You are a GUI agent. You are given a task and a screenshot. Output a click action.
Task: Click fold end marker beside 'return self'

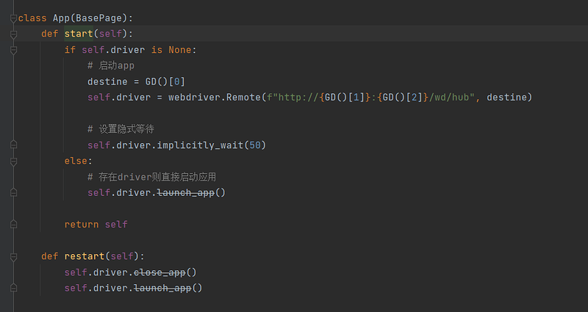point(13,225)
